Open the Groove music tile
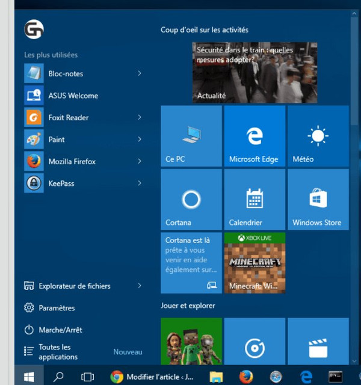Image resolution: width=361 pixels, height=385 pixels. tap(255, 341)
